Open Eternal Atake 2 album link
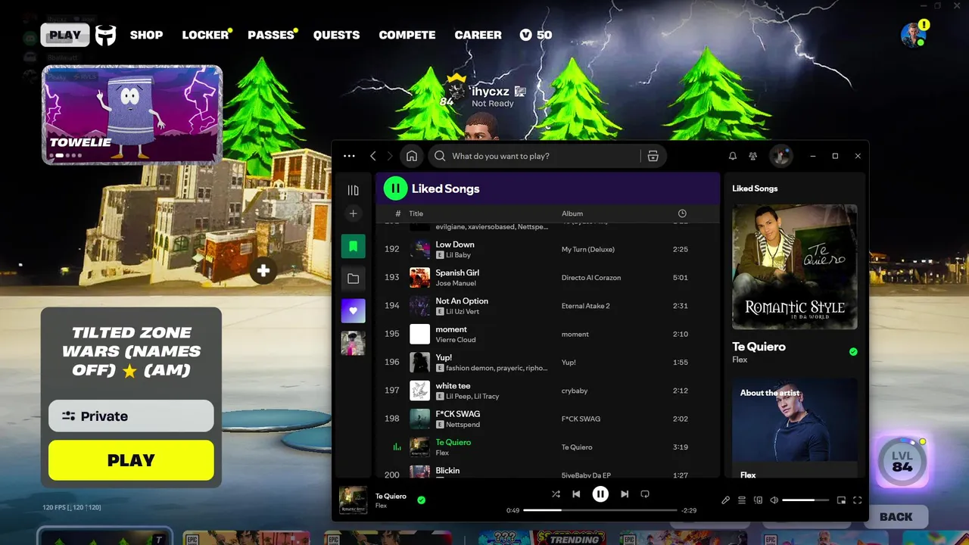The width and height of the screenshot is (969, 545). (x=585, y=306)
